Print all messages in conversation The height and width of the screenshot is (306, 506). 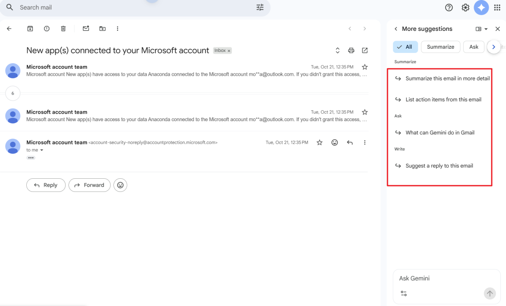pyautogui.click(x=351, y=51)
